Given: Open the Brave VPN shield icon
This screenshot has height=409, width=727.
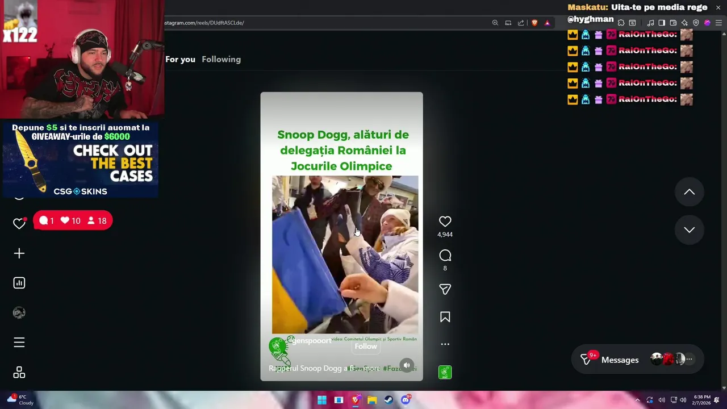Looking at the screenshot, I should click(696, 23).
